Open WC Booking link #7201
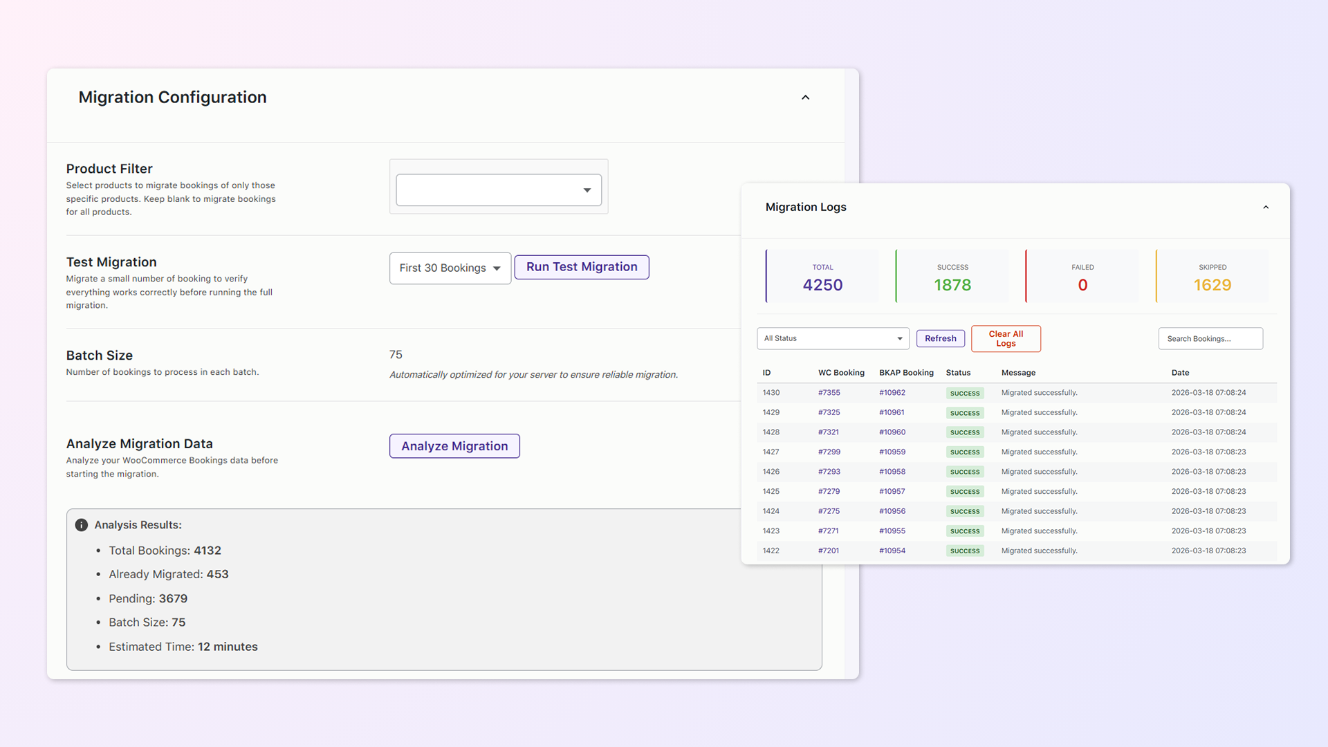The height and width of the screenshot is (747, 1328). pos(828,551)
